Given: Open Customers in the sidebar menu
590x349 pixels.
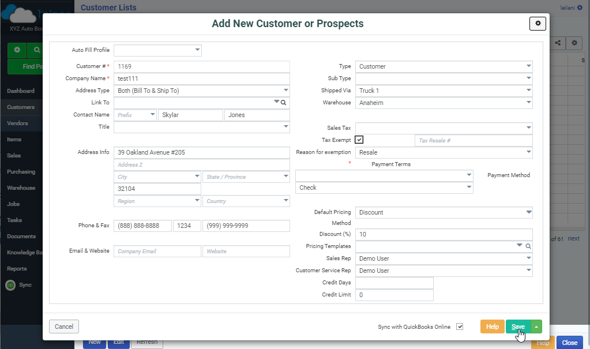Looking at the screenshot, I should pos(21,107).
